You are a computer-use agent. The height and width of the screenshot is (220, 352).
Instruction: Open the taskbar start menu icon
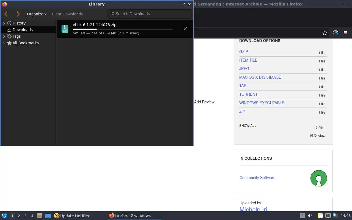4,216
